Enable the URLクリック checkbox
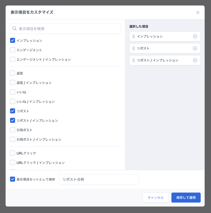This screenshot has height=213, width=211. tap(13, 153)
